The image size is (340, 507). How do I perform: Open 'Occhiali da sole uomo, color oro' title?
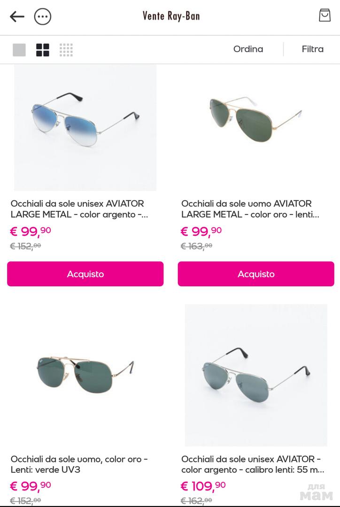[x=79, y=464]
